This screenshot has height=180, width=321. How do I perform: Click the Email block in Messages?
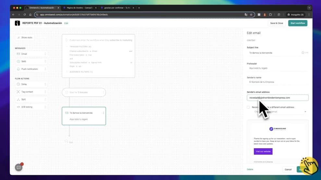coord(31,54)
